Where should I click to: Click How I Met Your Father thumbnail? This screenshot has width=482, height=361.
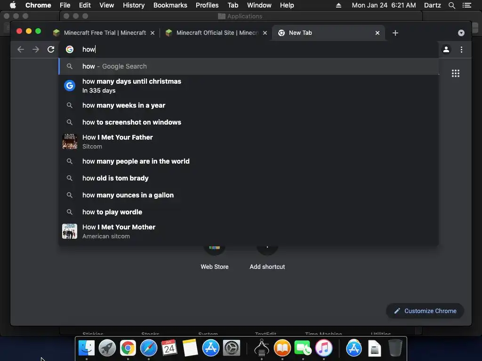point(70,141)
